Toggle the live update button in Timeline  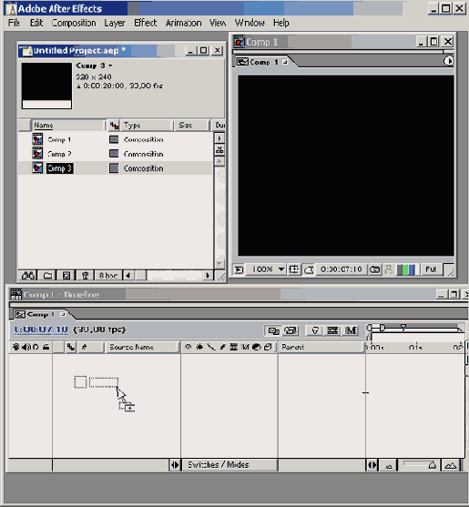(x=273, y=330)
